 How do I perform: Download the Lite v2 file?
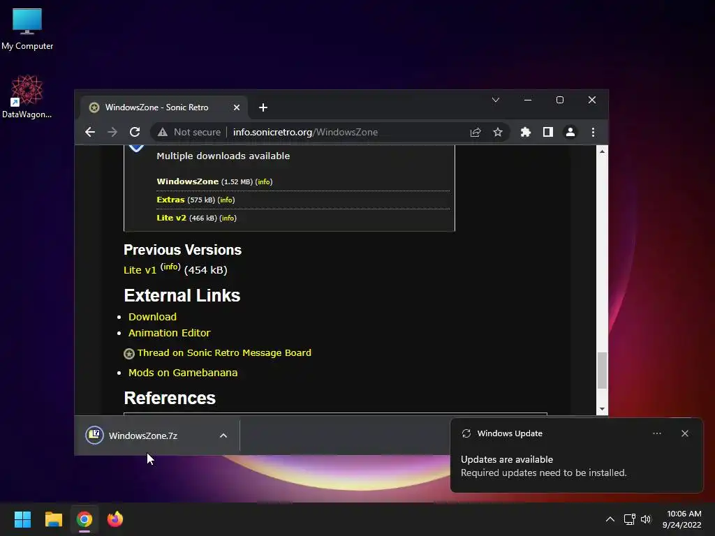[172, 218]
